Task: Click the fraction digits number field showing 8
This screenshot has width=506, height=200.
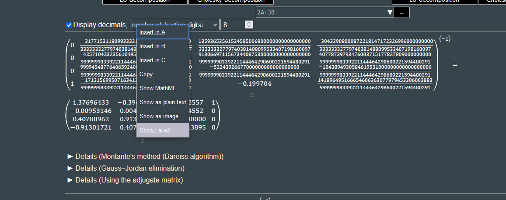Action: click(232, 25)
